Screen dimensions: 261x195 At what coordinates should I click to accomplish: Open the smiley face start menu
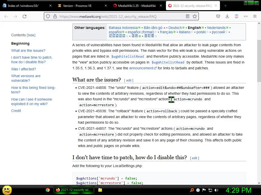click(7, 190)
